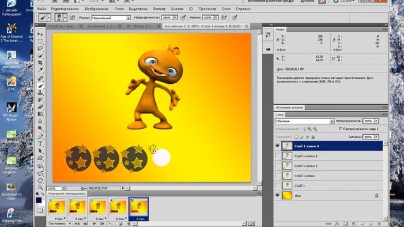
Task: Select the Type tool
Action: [40, 144]
